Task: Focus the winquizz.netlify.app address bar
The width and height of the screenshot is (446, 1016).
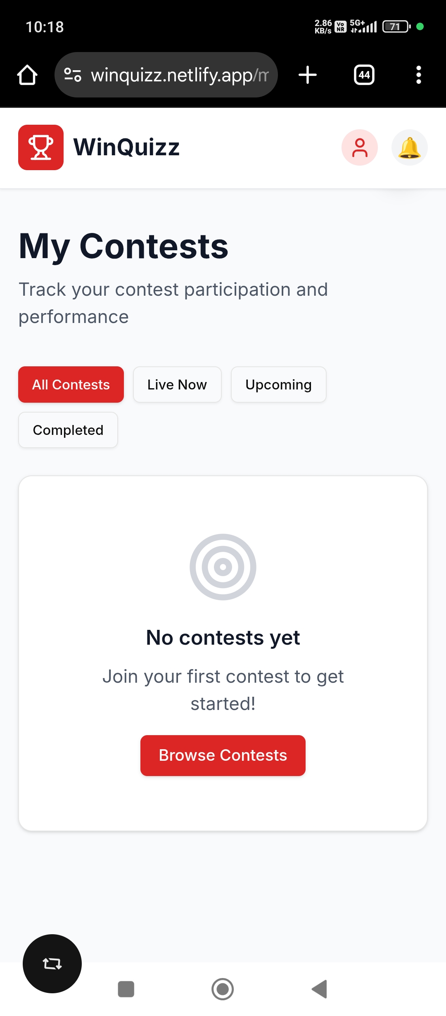Action: [x=180, y=75]
